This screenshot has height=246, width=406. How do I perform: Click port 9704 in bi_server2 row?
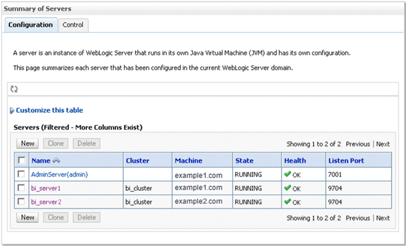(335, 202)
